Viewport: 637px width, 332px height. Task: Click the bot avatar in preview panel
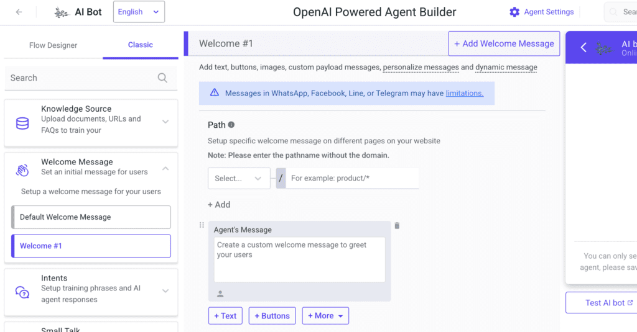(603, 48)
